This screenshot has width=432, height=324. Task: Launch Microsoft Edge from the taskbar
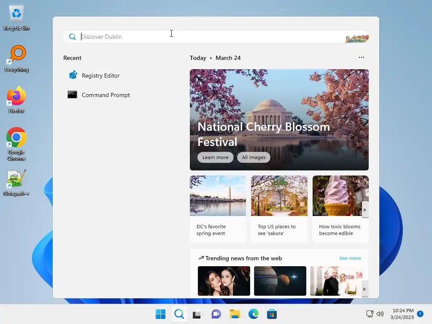(x=254, y=314)
